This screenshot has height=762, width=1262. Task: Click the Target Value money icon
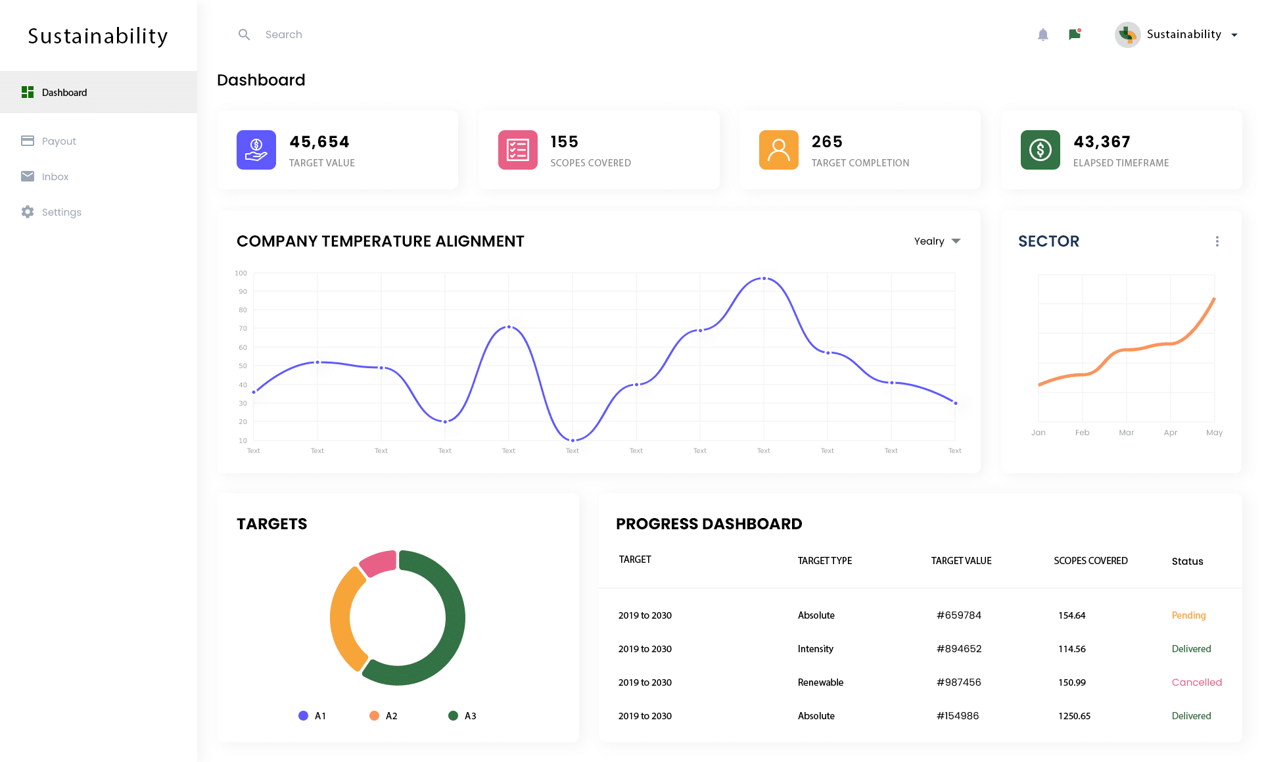point(256,150)
